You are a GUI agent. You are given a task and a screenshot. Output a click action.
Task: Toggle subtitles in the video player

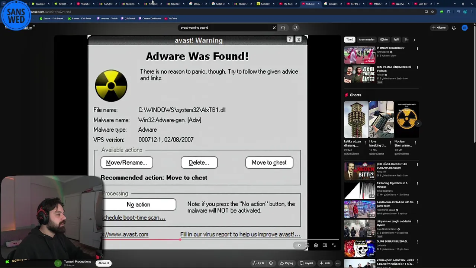[x=307, y=245]
